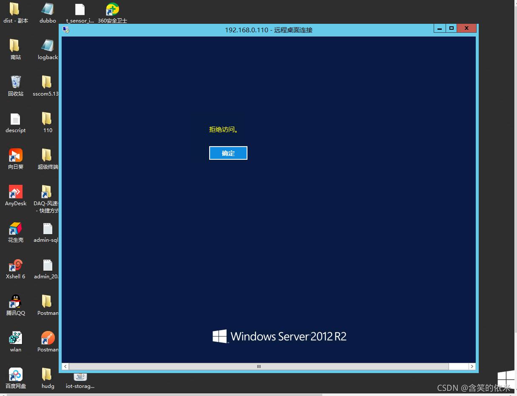Maximize the Remote Desktop Connection window
This screenshot has width=517, height=396.
click(451, 28)
